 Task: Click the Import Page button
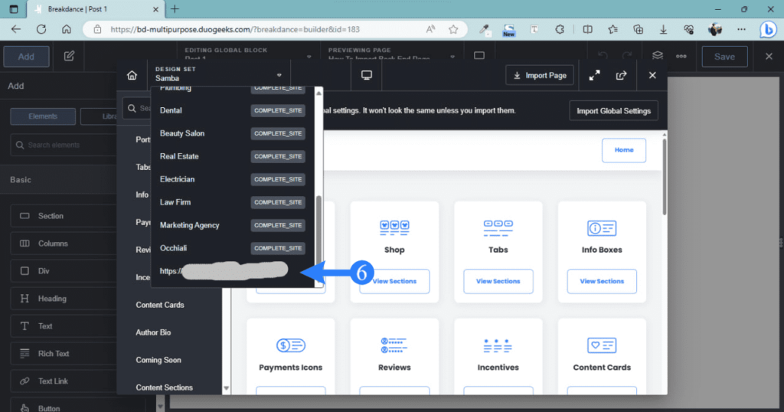tap(540, 76)
